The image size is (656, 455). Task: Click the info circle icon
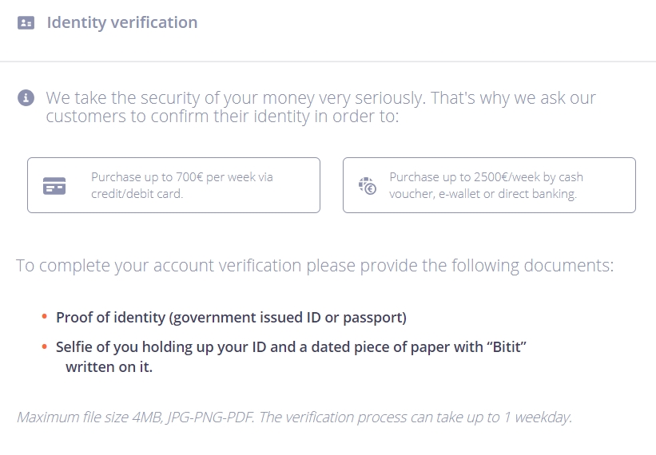coord(26,97)
